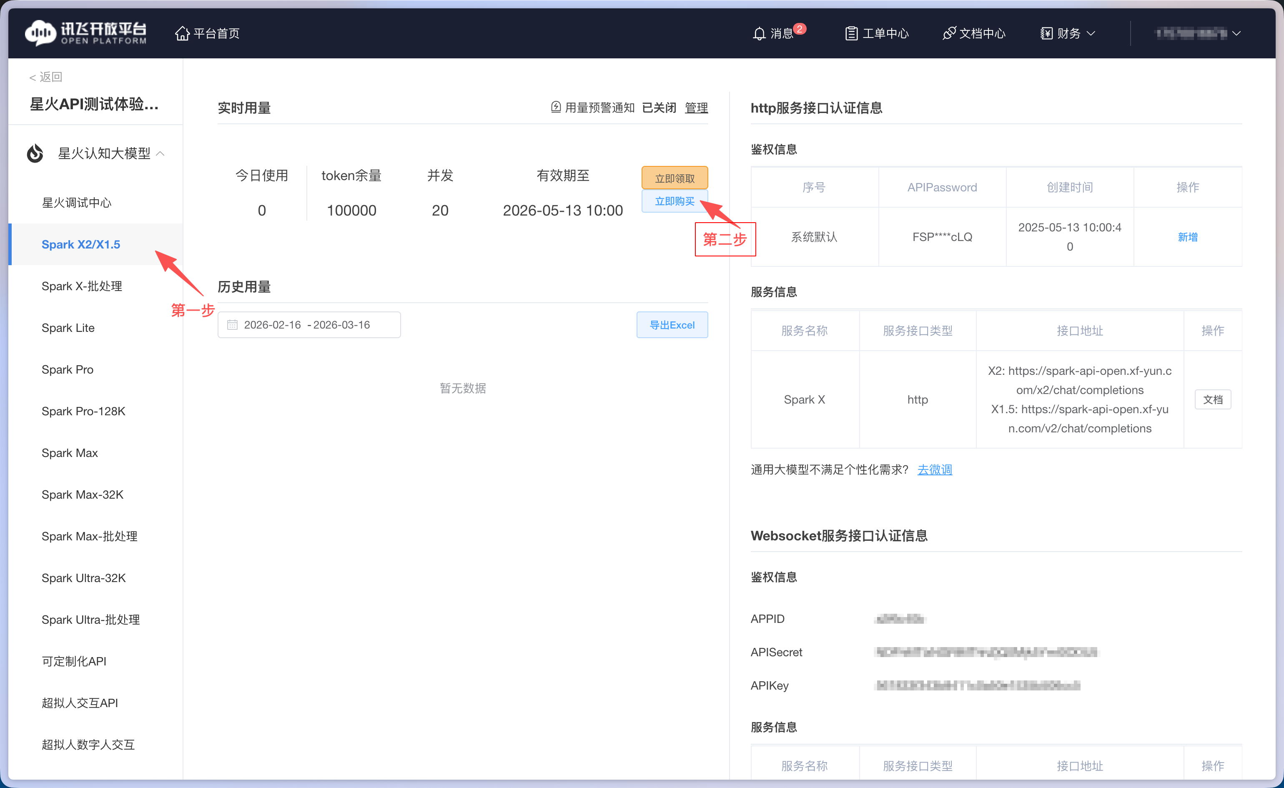Click the flame icon beside 星火认知大模型
Viewport: 1284px width, 788px height.
(x=35, y=153)
